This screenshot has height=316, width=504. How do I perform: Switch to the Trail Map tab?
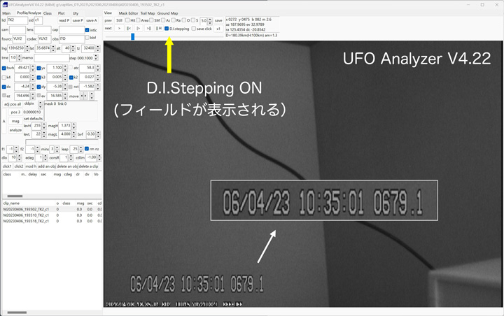(148, 13)
